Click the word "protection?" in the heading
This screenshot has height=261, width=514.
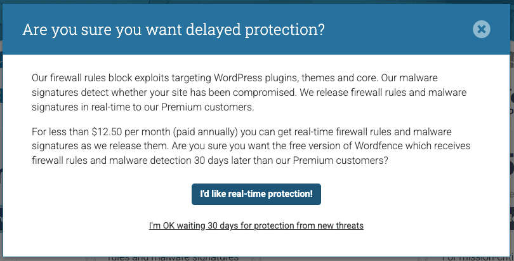click(289, 30)
